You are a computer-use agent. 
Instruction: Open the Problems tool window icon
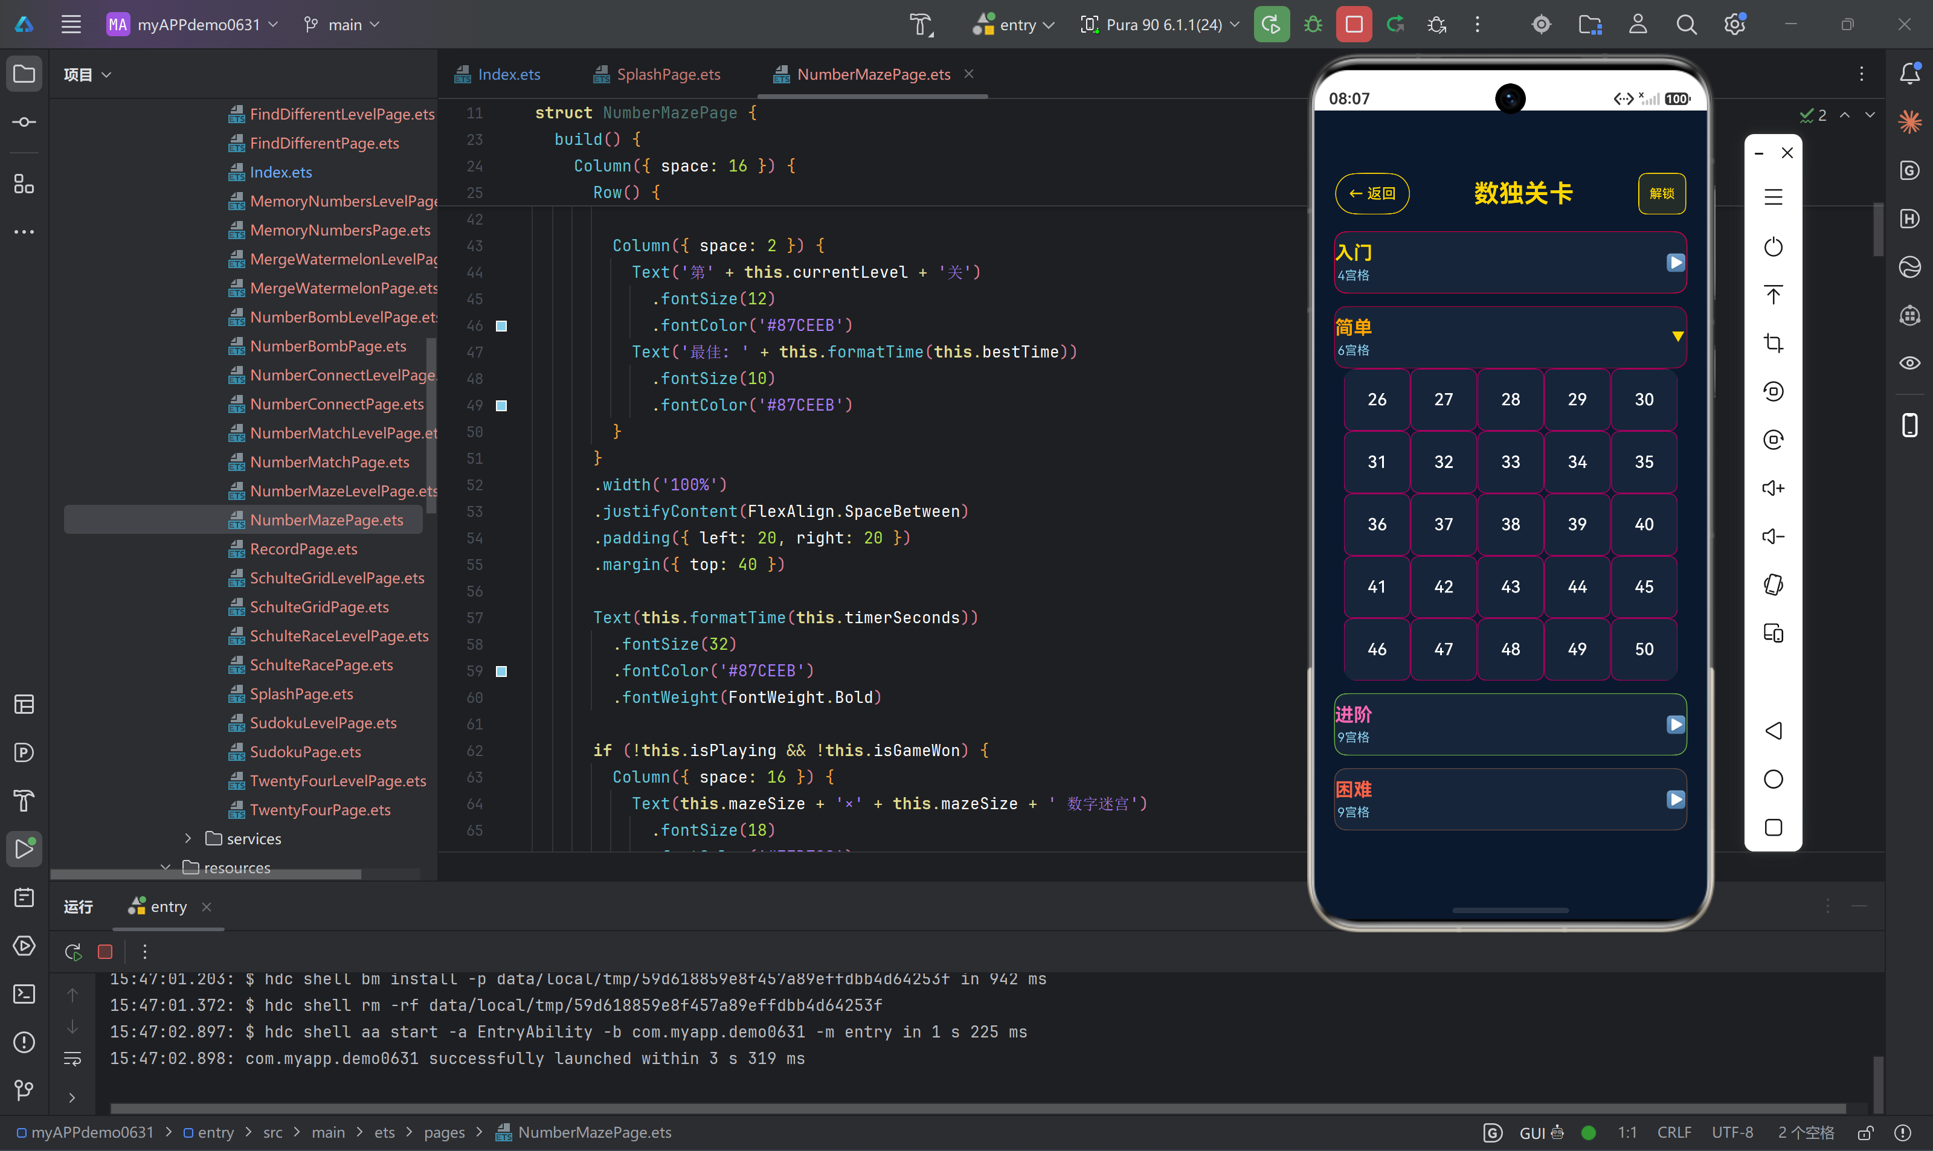[x=24, y=1042]
